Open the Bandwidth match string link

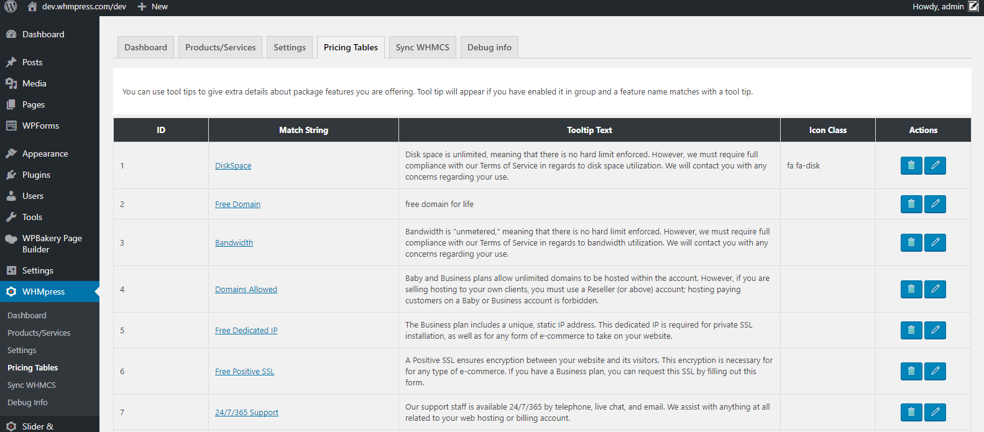(234, 242)
